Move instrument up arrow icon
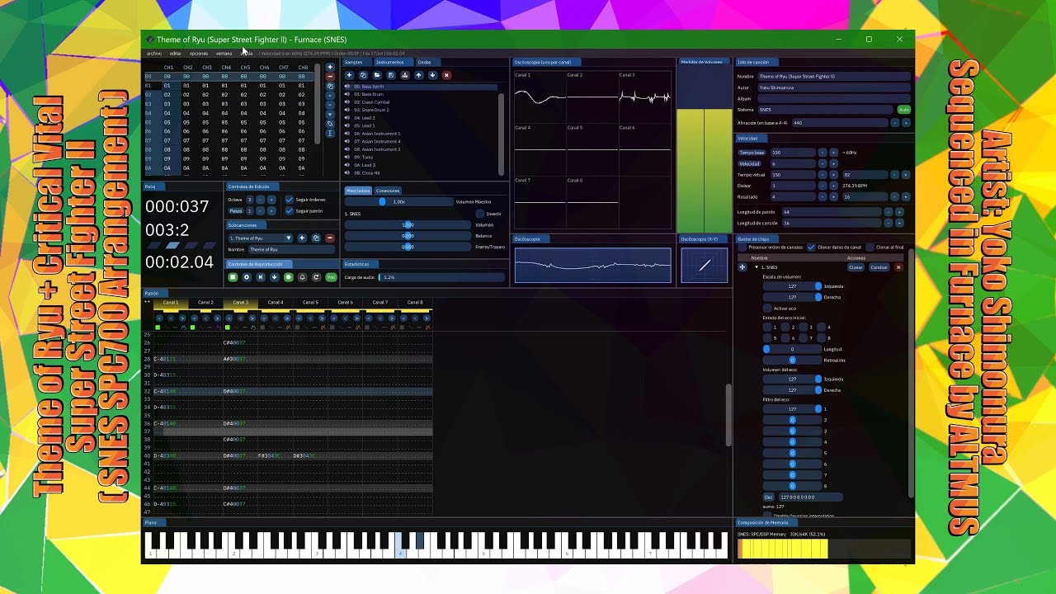The height and width of the screenshot is (594, 1056). point(418,75)
